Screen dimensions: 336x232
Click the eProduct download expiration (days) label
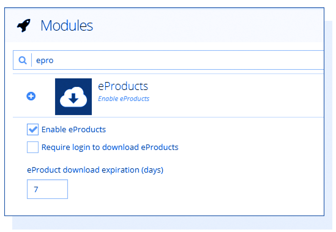[x=95, y=170]
